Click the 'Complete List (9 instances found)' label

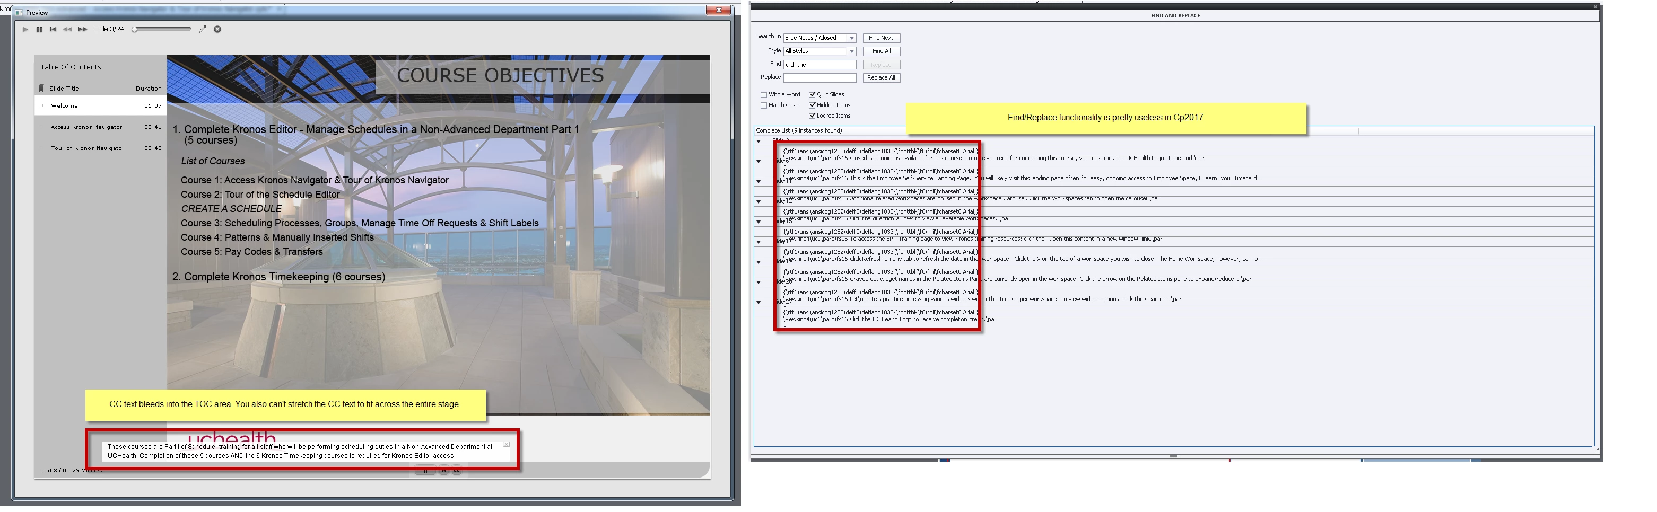799,130
